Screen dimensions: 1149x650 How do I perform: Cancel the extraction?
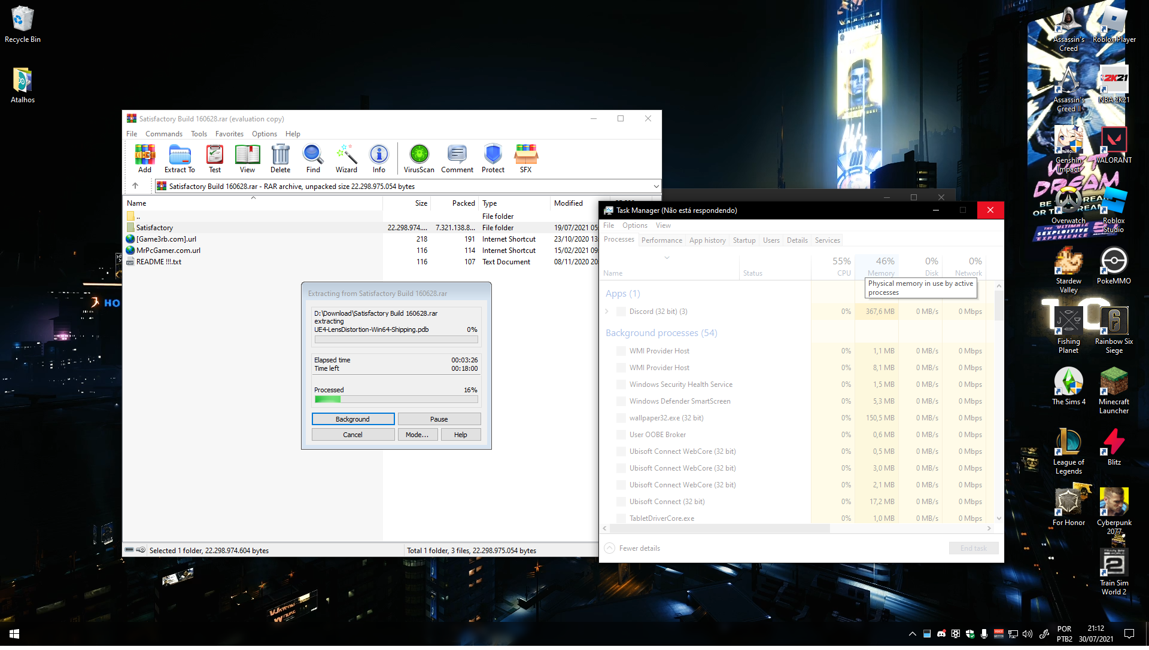(353, 435)
